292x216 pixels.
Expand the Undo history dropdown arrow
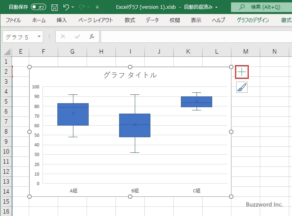(73, 7)
